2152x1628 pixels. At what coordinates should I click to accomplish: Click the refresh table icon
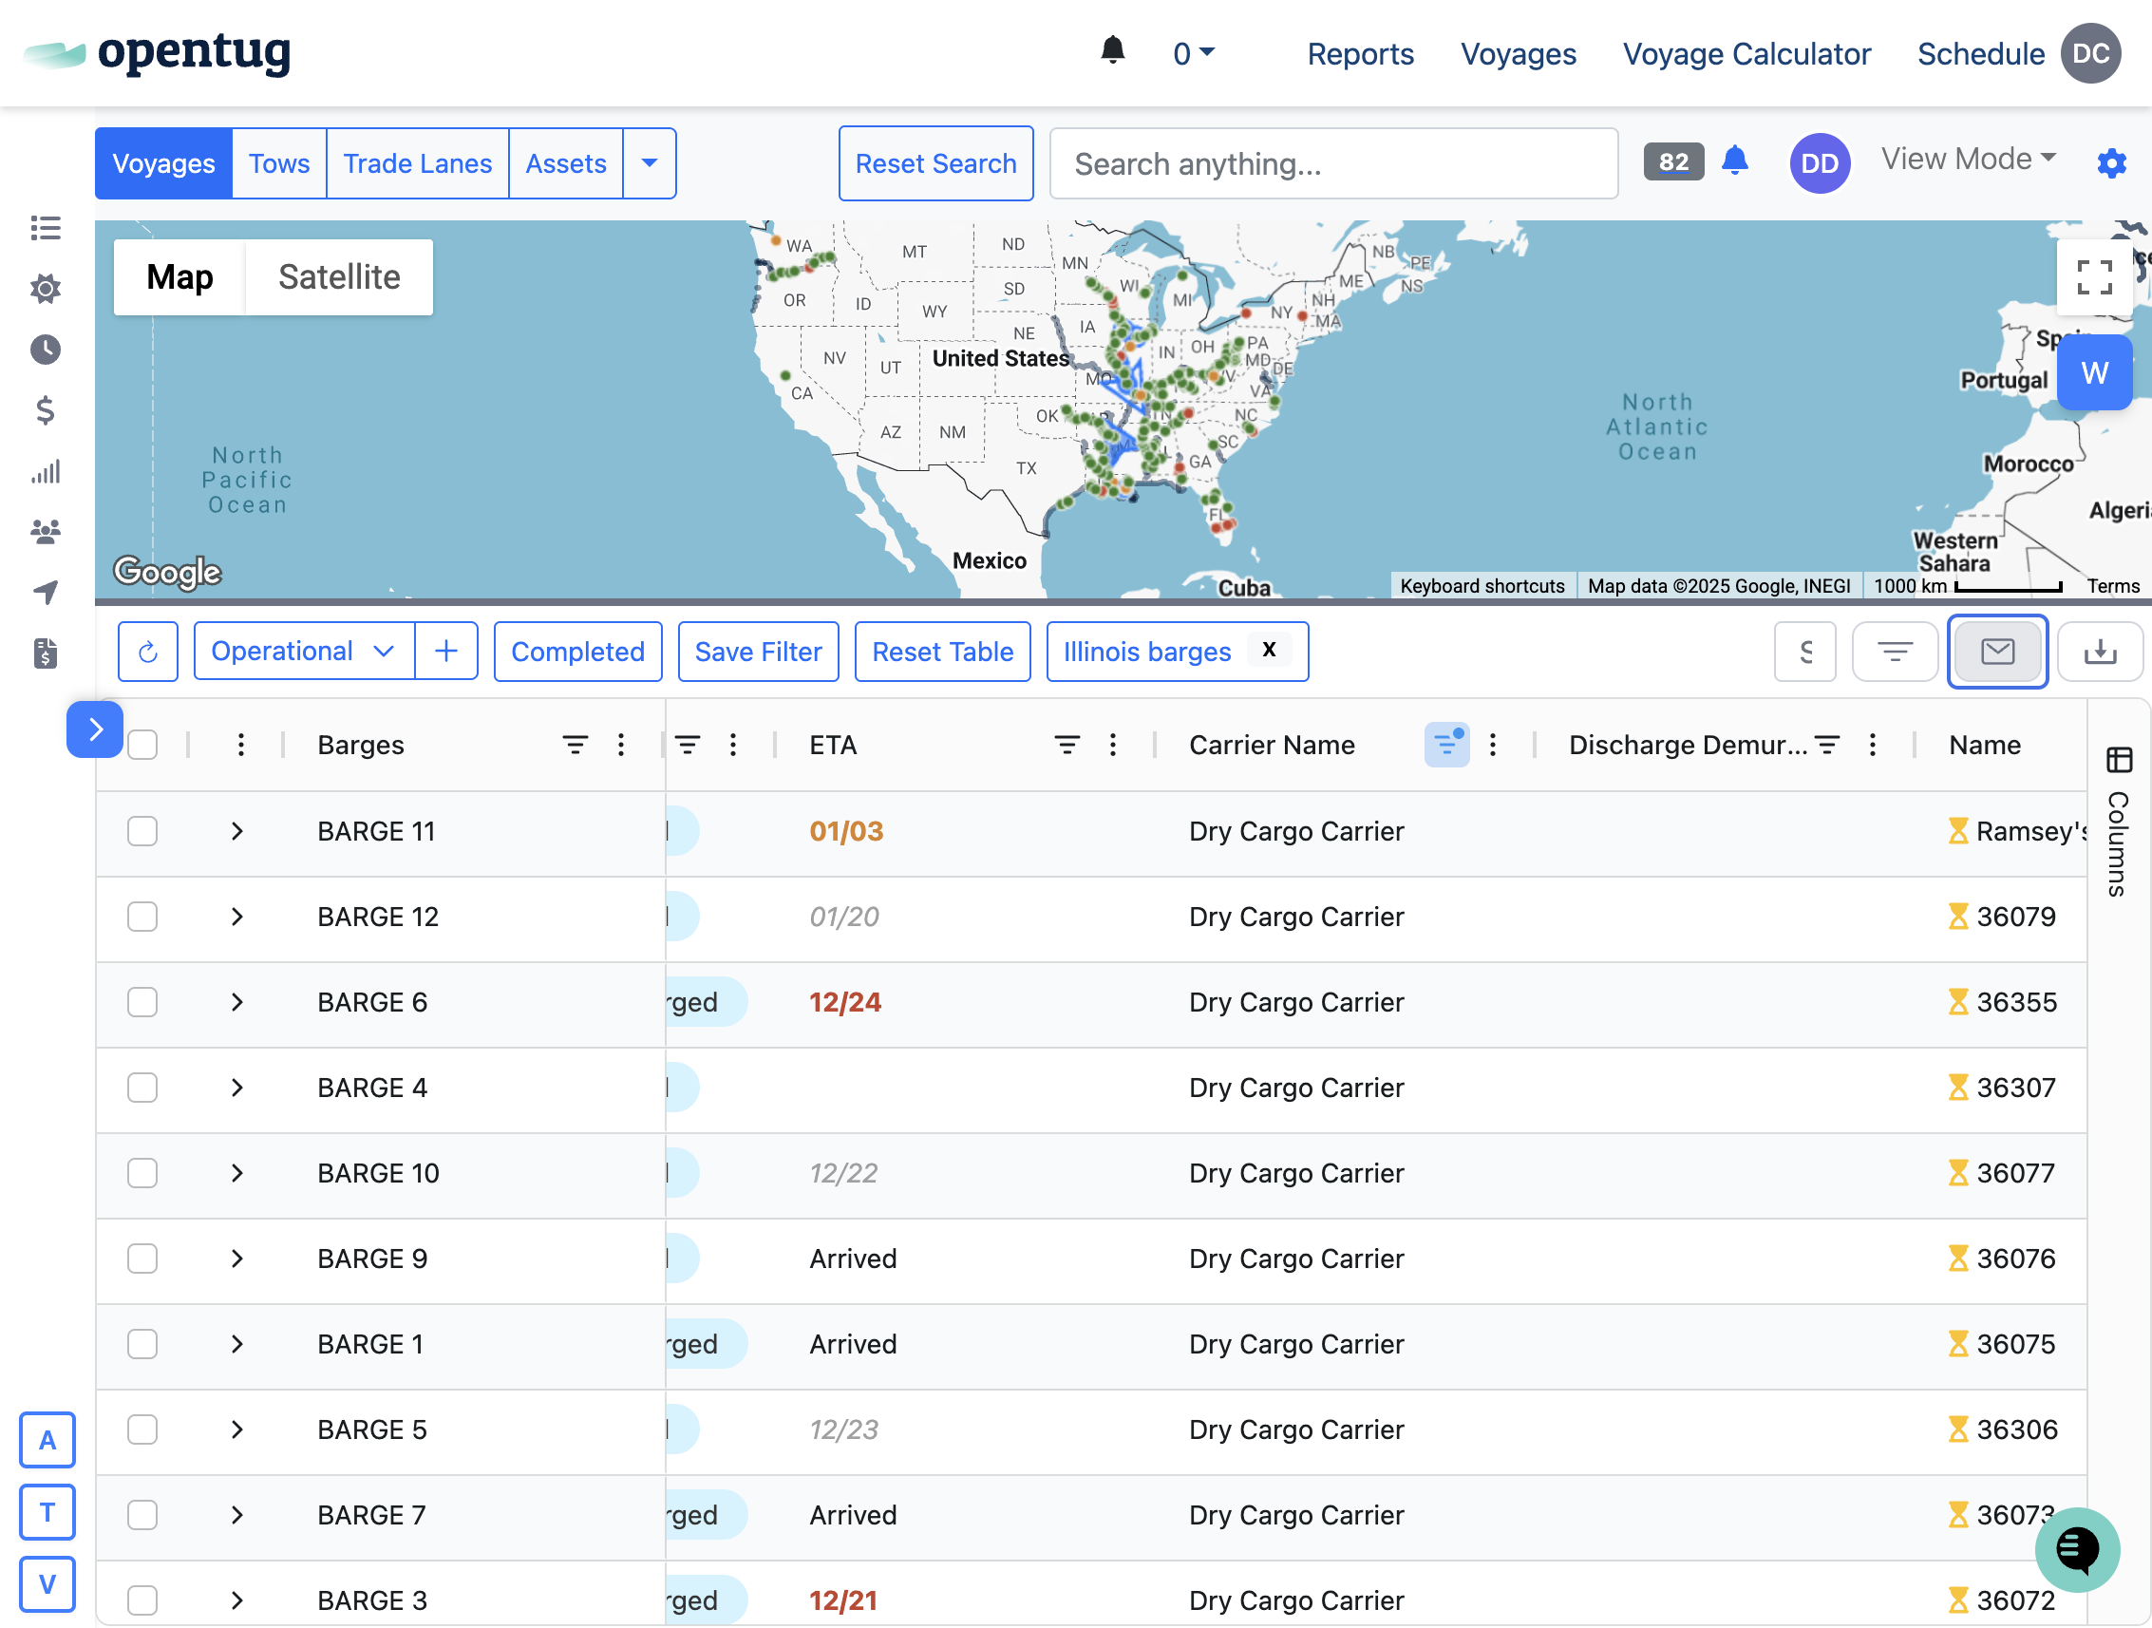pyautogui.click(x=148, y=651)
